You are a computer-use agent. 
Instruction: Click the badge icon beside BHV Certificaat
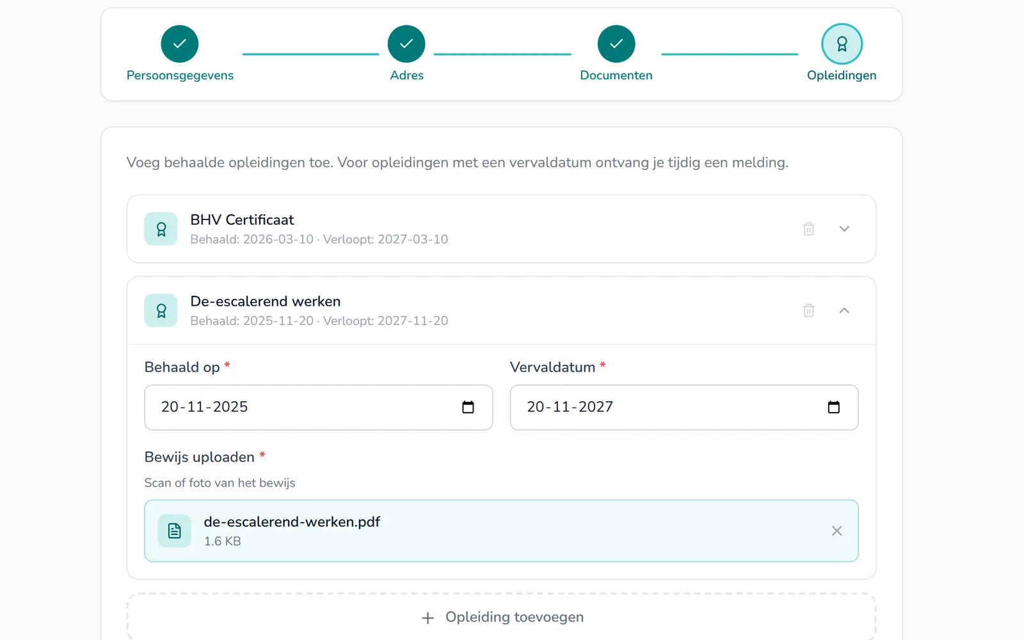point(161,229)
